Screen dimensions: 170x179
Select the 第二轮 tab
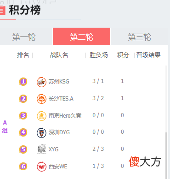click(x=81, y=36)
